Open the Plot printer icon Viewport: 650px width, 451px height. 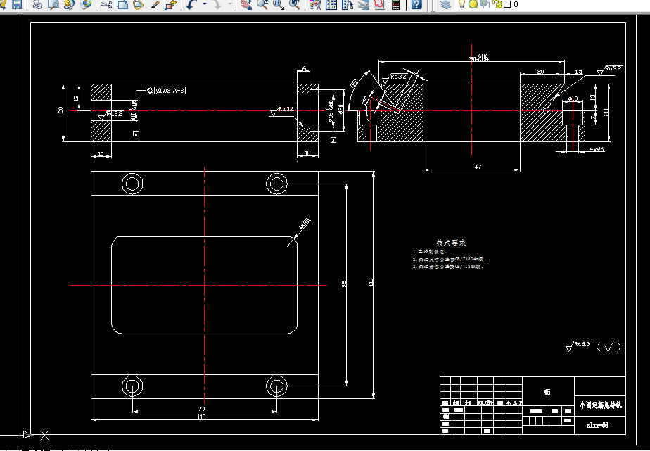[x=37, y=4]
